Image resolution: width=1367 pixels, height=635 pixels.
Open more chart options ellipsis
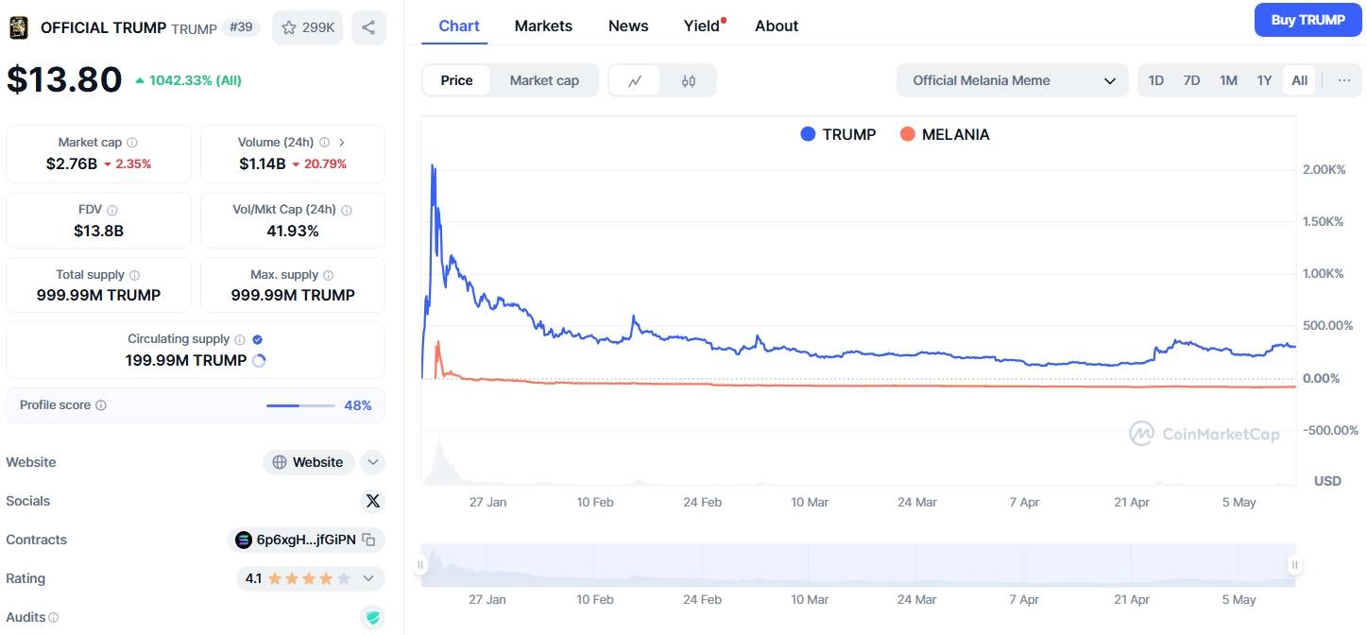tap(1344, 80)
